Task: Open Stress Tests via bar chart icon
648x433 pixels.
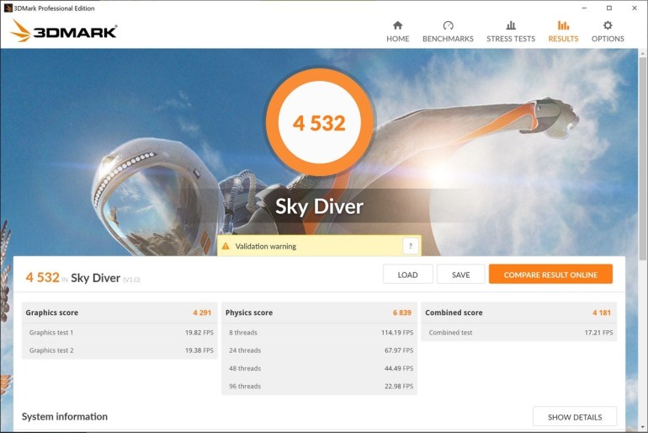Action: pos(511,25)
